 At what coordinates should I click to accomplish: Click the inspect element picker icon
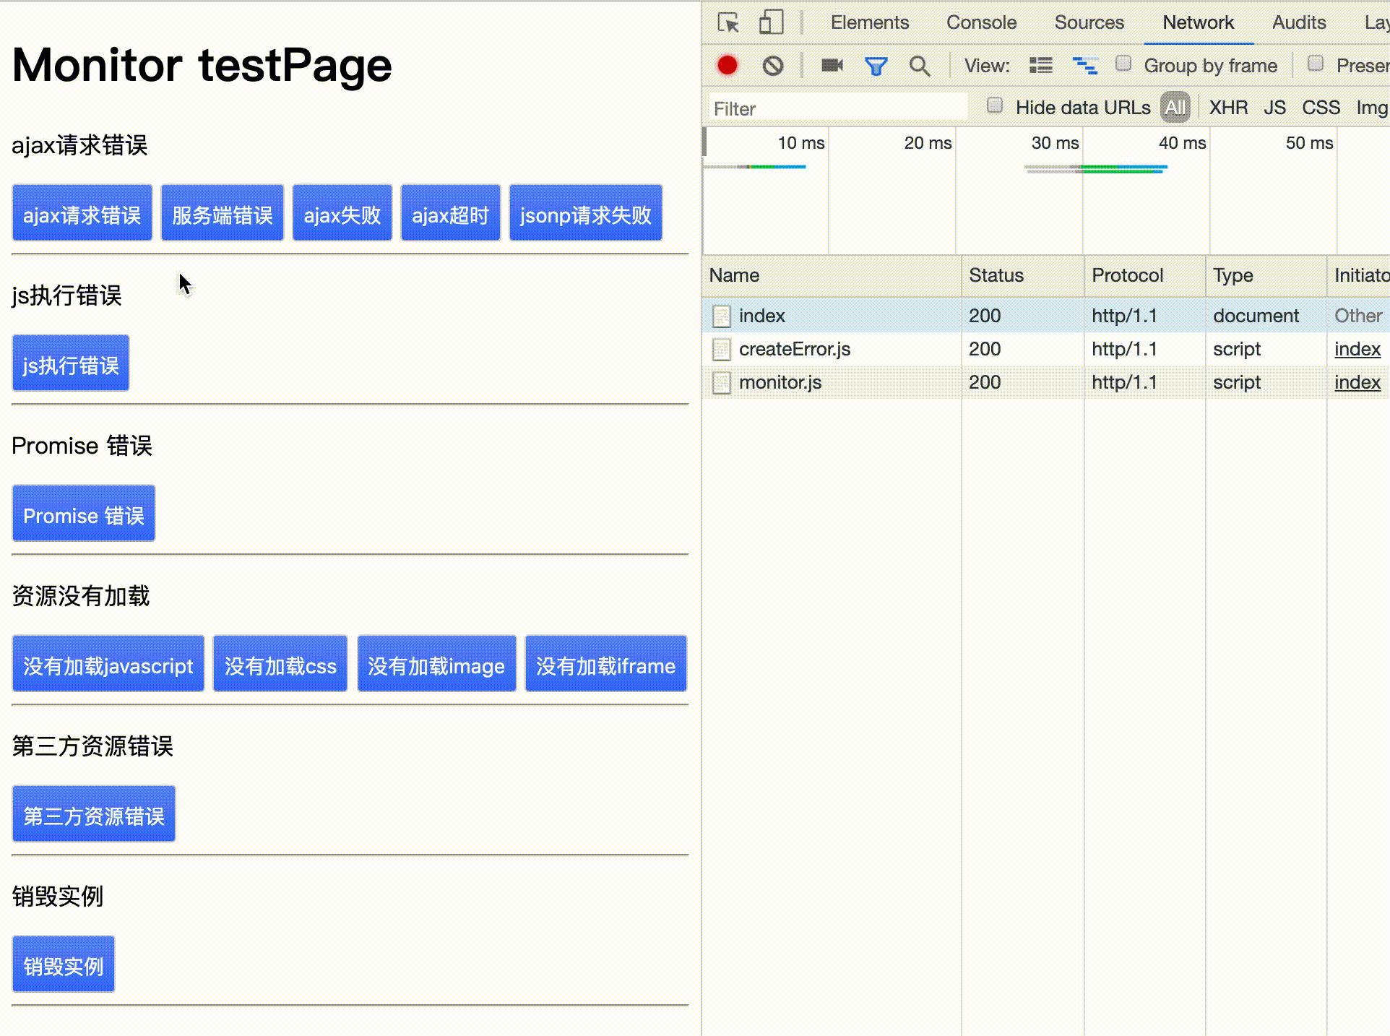[x=728, y=22]
